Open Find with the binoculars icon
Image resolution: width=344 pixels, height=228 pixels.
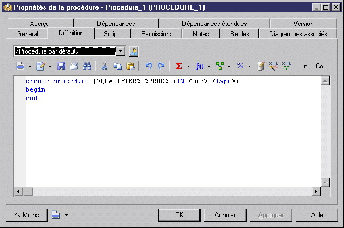coord(87,66)
